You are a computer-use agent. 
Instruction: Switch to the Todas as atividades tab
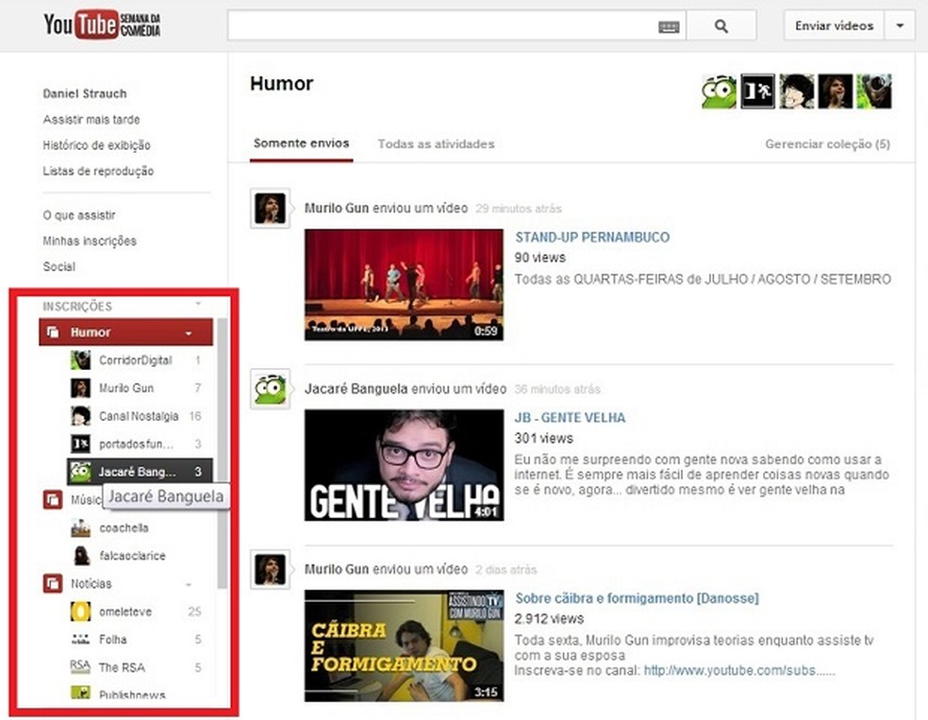(436, 144)
